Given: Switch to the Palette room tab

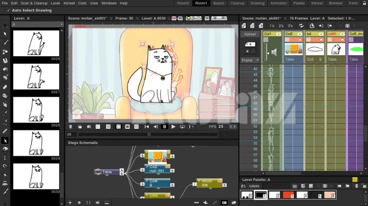Looking at the screenshot, I should click(299, 3).
